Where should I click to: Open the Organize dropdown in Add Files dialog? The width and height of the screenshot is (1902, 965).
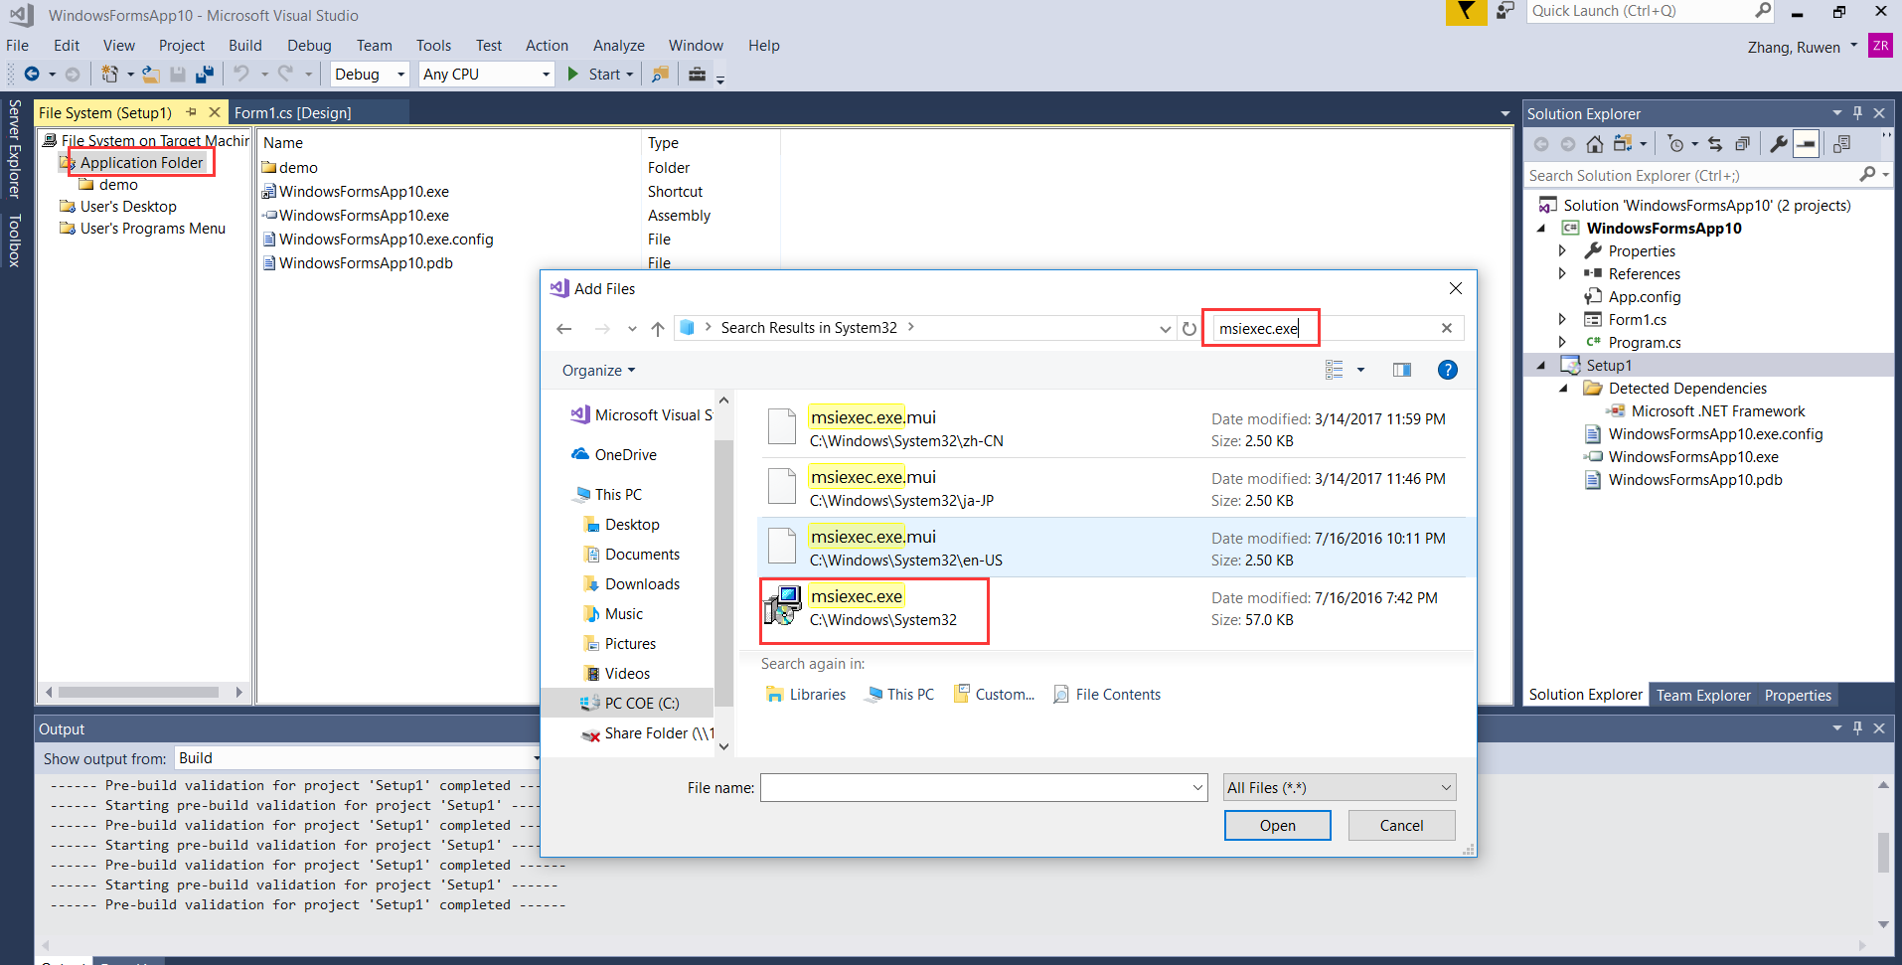coord(598,371)
